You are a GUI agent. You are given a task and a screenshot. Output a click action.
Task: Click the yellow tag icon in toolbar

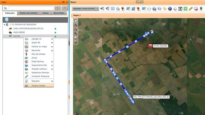[x=165, y=9]
